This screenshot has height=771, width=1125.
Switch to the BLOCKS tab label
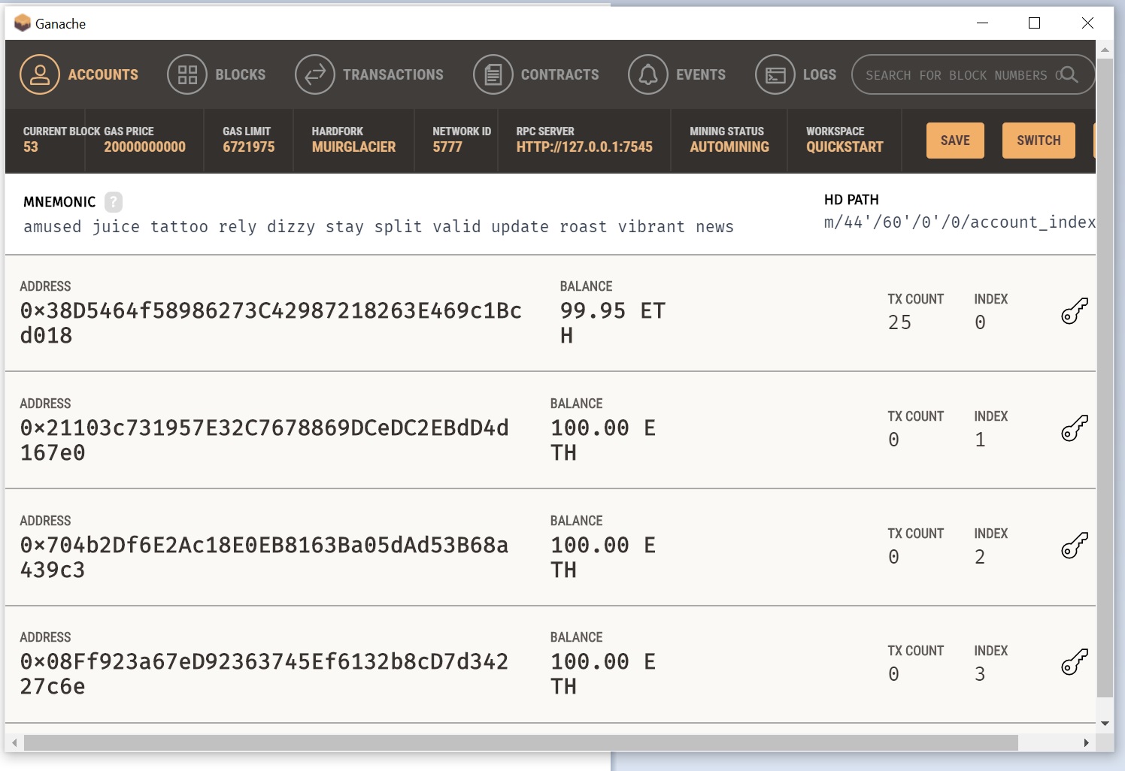click(x=241, y=74)
